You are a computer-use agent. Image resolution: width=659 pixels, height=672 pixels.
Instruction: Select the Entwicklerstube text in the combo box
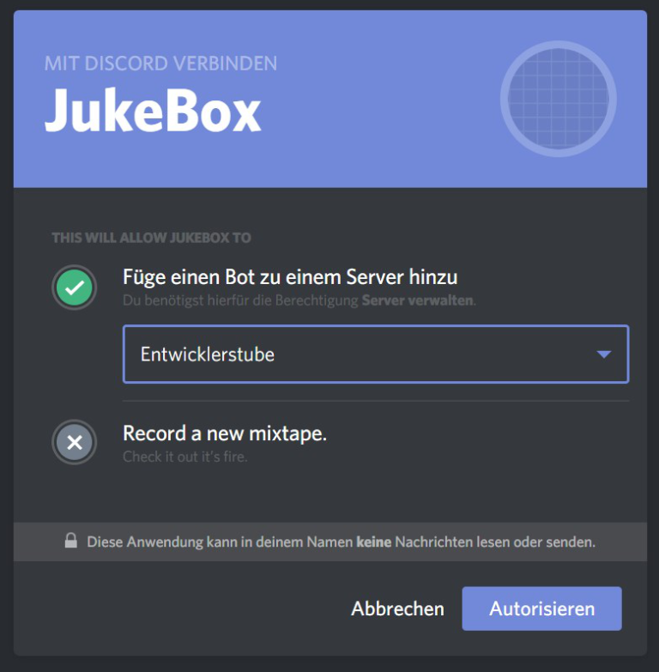(x=208, y=354)
